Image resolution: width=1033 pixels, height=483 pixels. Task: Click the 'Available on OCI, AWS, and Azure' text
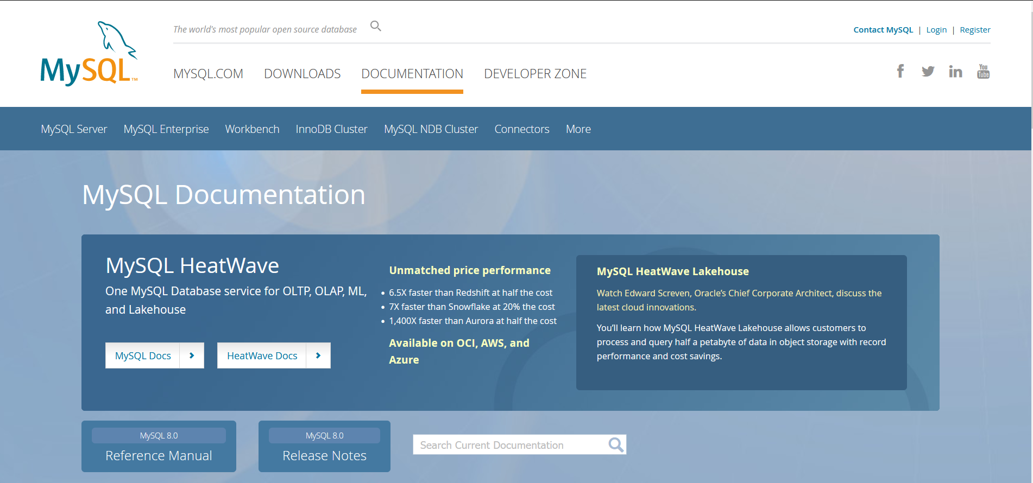coord(459,351)
